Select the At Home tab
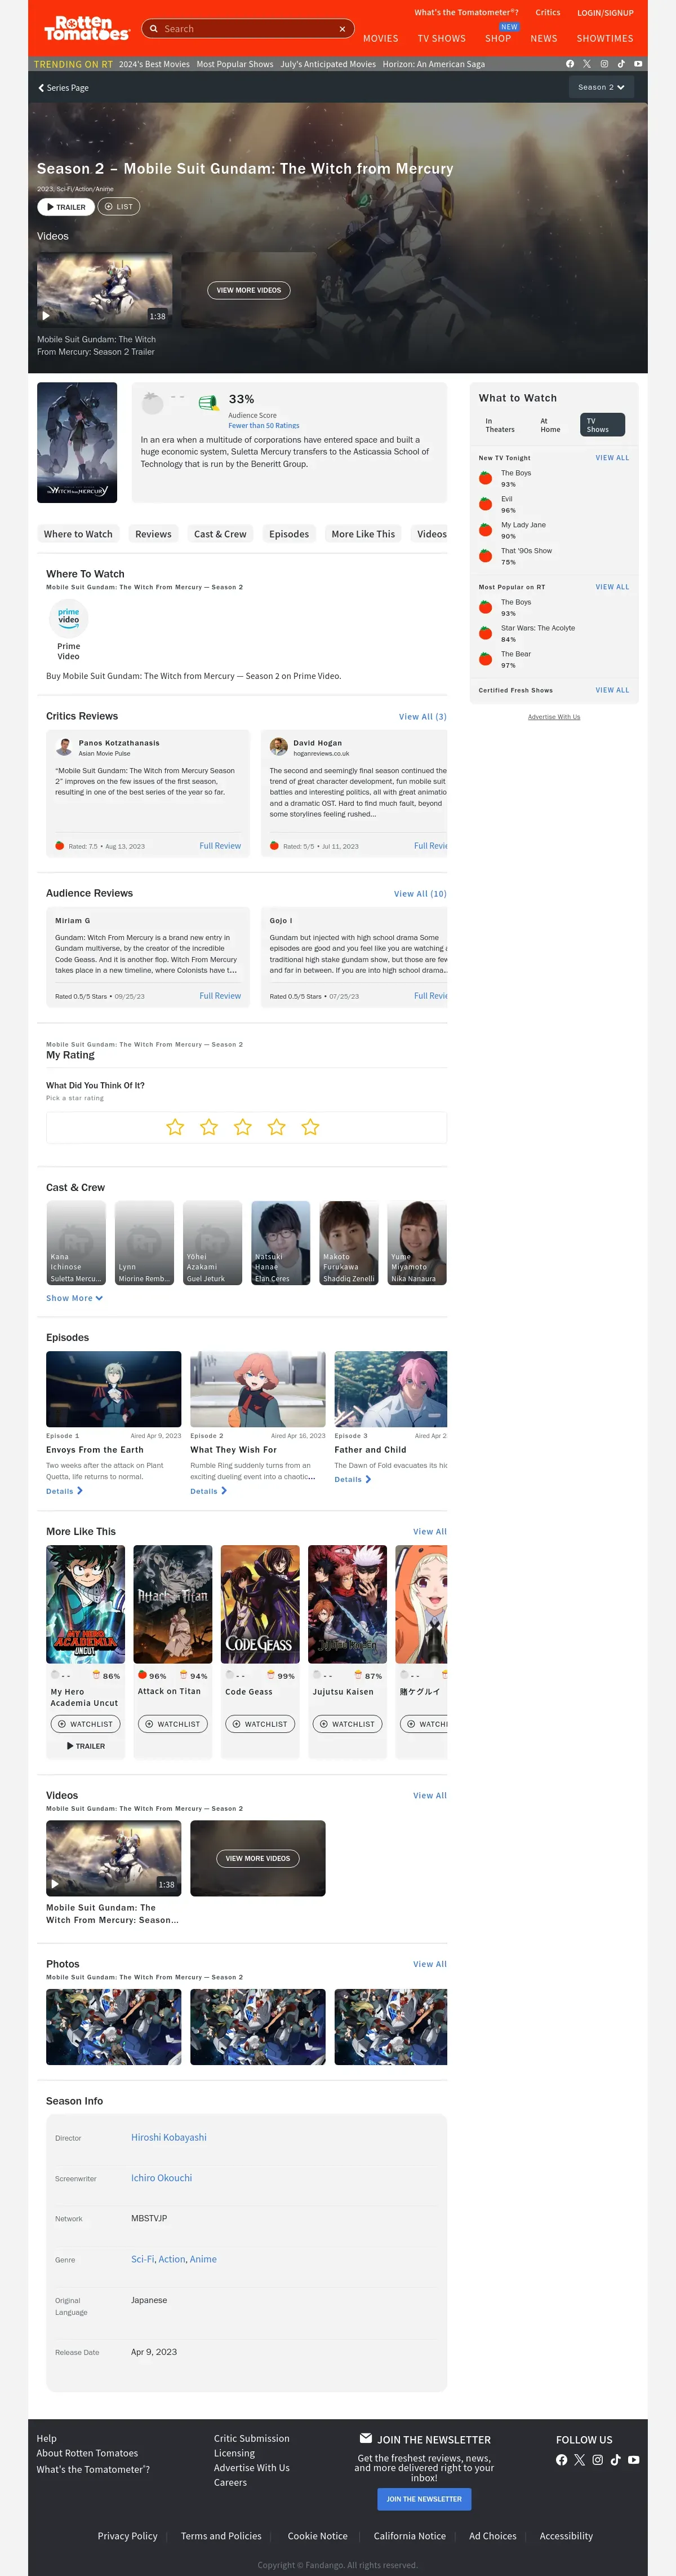 point(550,425)
